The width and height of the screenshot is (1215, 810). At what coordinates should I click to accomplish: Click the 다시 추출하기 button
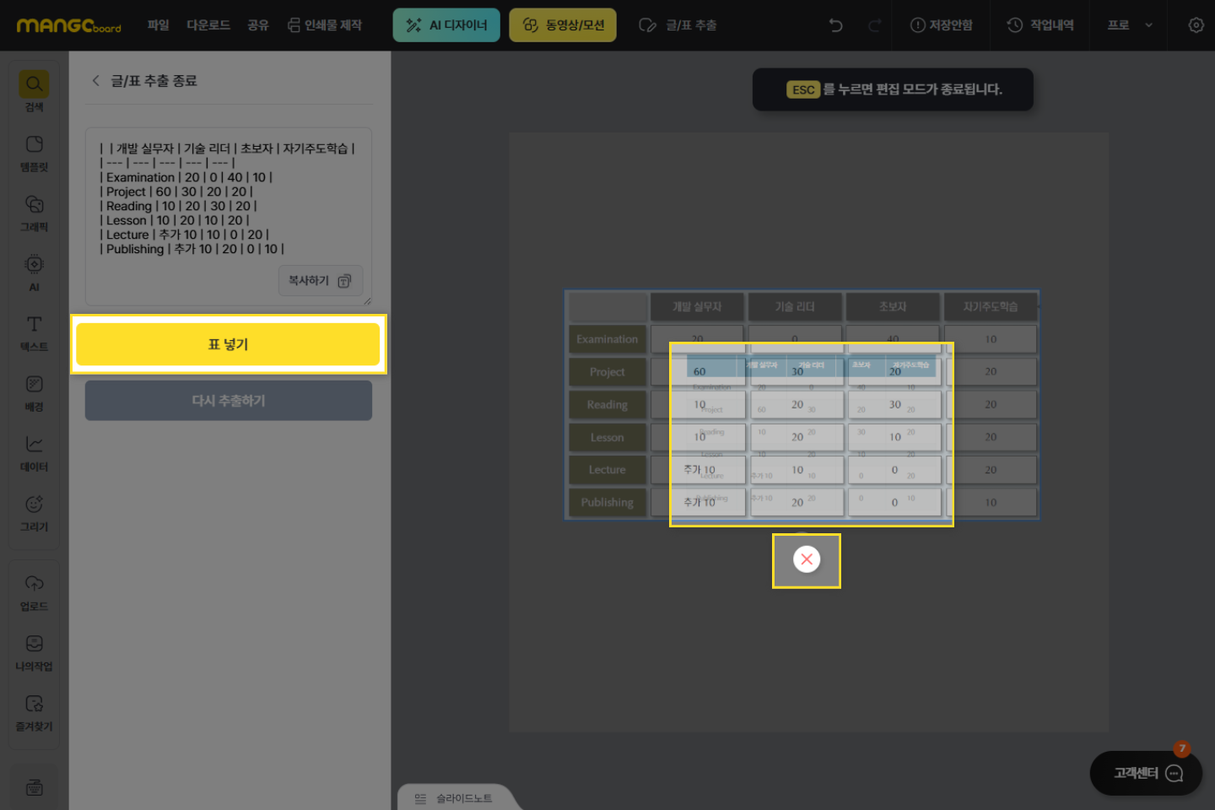[228, 401]
